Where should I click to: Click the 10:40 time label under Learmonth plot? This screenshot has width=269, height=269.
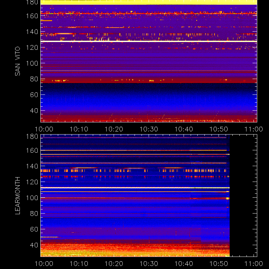coord(184,264)
